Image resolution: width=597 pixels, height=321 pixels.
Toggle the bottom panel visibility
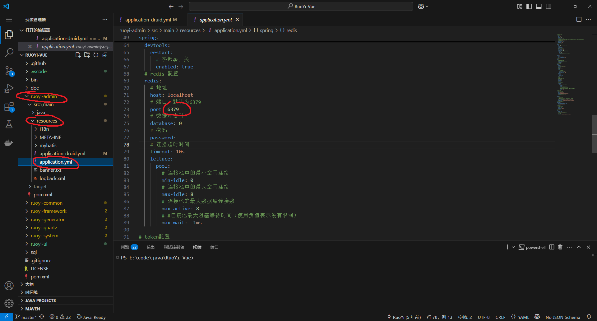(539, 6)
